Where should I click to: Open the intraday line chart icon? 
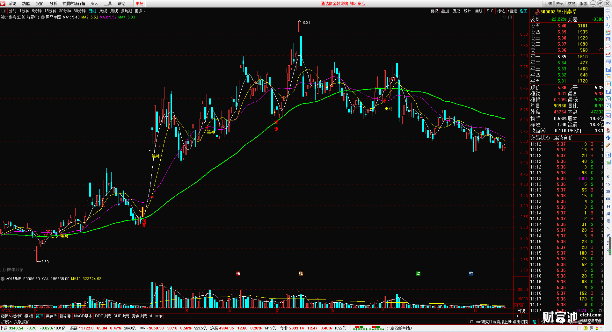tap(608, 47)
